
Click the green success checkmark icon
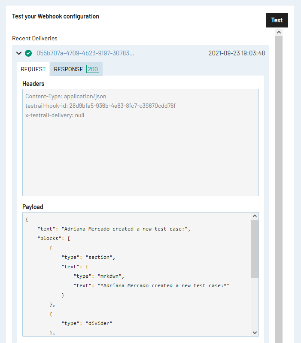(28, 53)
